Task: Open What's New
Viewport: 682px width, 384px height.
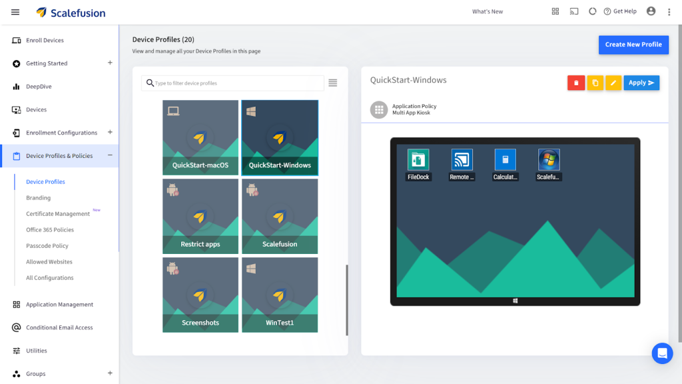Action: coord(488,12)
